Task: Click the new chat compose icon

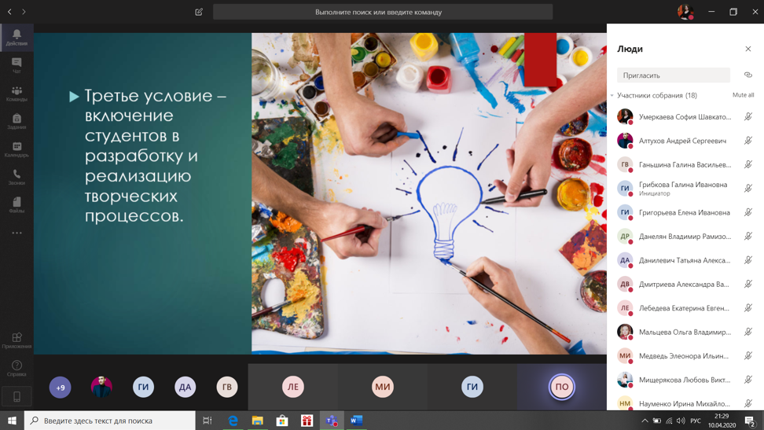Action: [x=199, y=12]
